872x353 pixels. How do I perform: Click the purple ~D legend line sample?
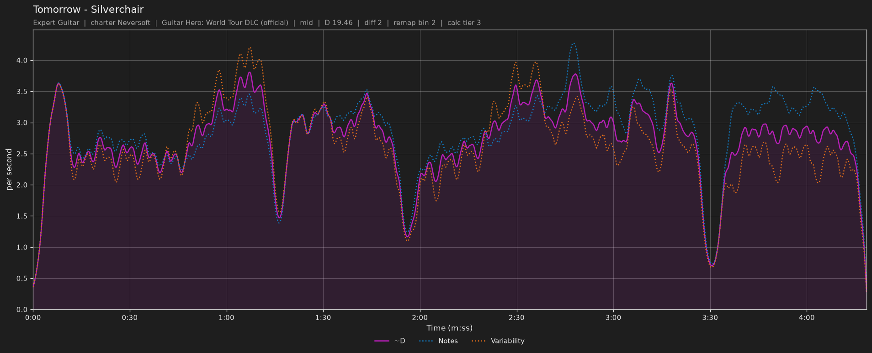[382, 341]
